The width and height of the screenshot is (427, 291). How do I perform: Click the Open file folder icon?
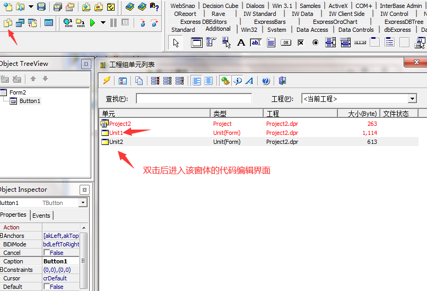point(20,6)
